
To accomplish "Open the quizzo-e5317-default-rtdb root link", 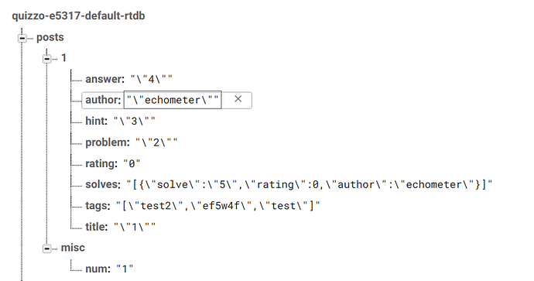I will (x=78, y=16).
